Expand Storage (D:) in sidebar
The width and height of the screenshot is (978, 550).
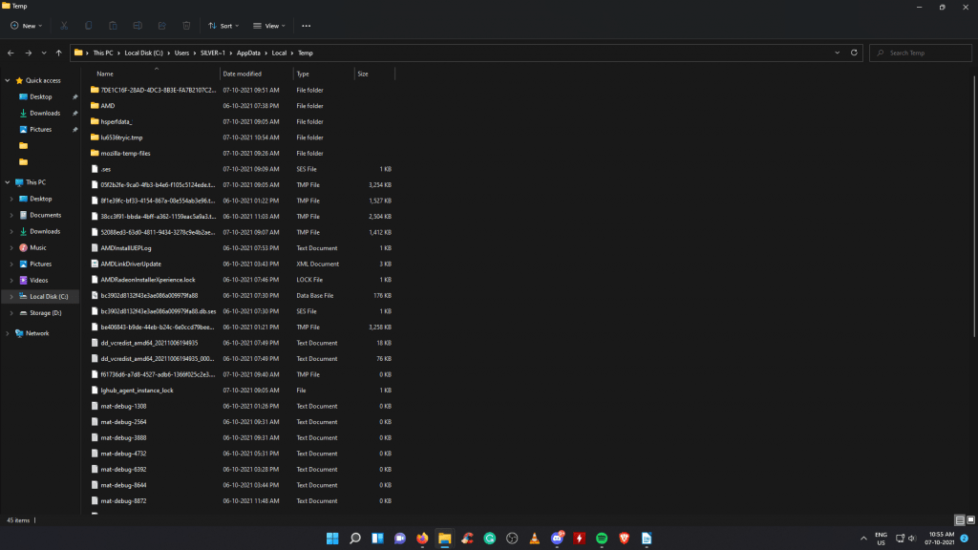click(x=11, y=312)
